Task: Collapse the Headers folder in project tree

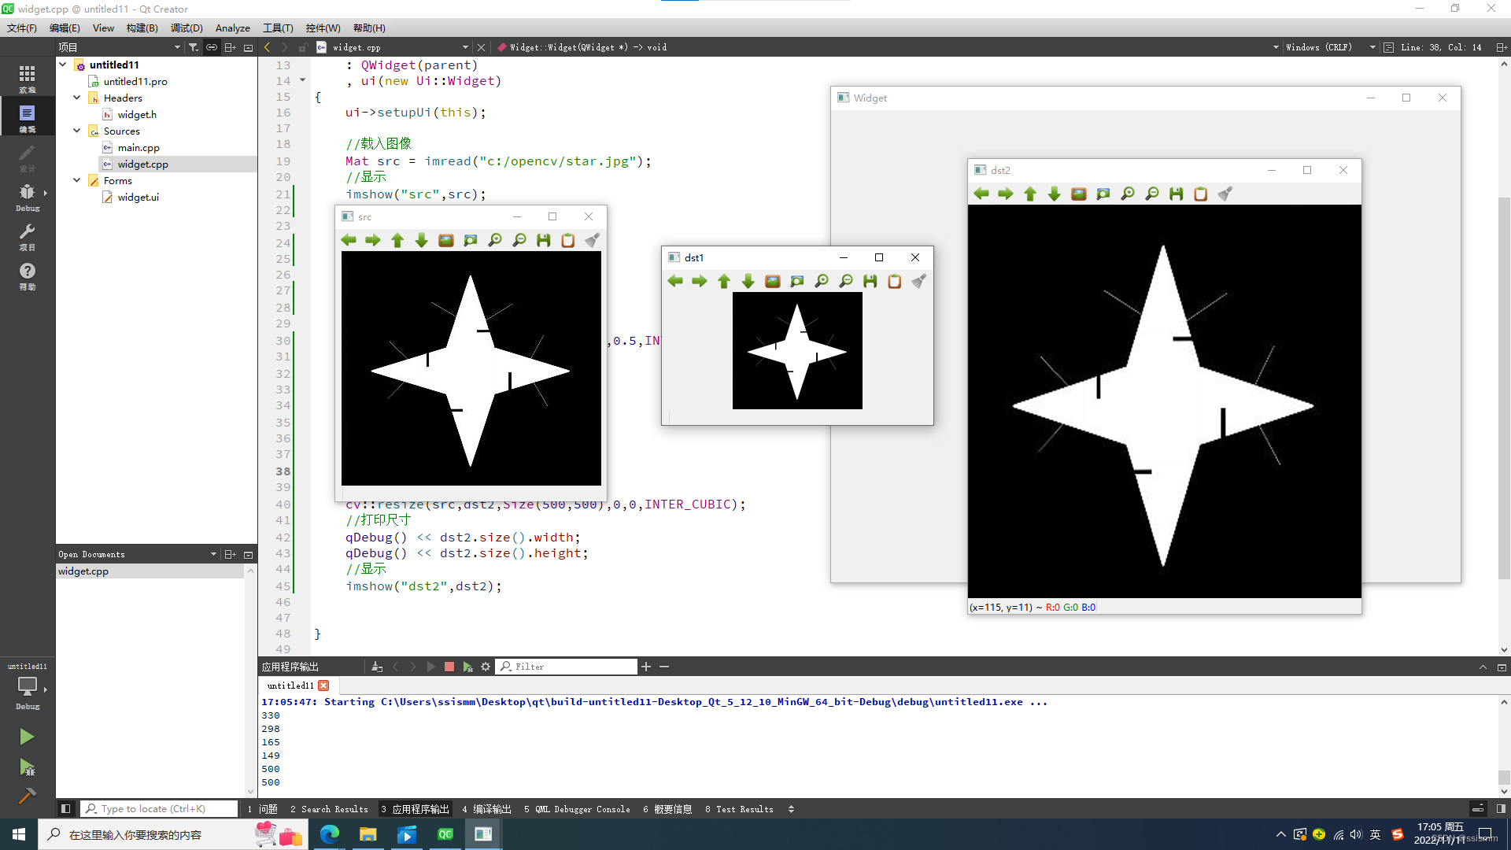Action: pos(77,98)
